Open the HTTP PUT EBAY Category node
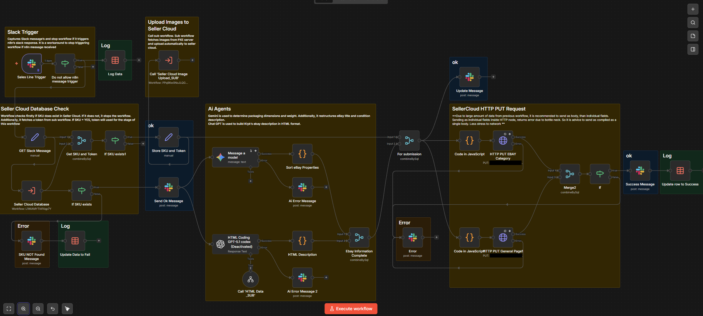The height and width of the screenshot is (316, 703). (x=503, y=140)
